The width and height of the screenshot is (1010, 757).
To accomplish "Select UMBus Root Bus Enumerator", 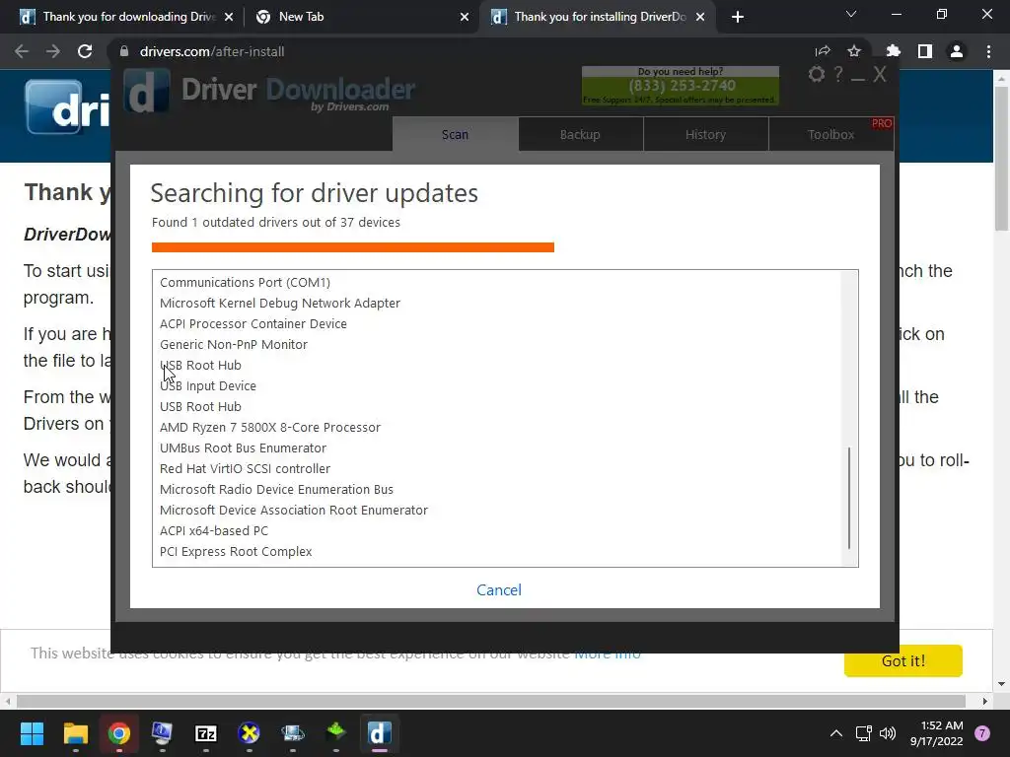I will click(x=243, y=447).
